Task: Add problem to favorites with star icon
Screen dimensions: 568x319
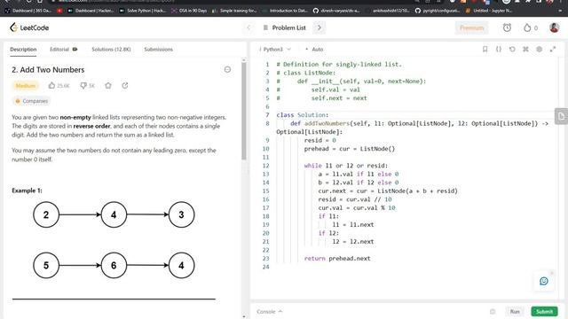Action: point(108,86)
